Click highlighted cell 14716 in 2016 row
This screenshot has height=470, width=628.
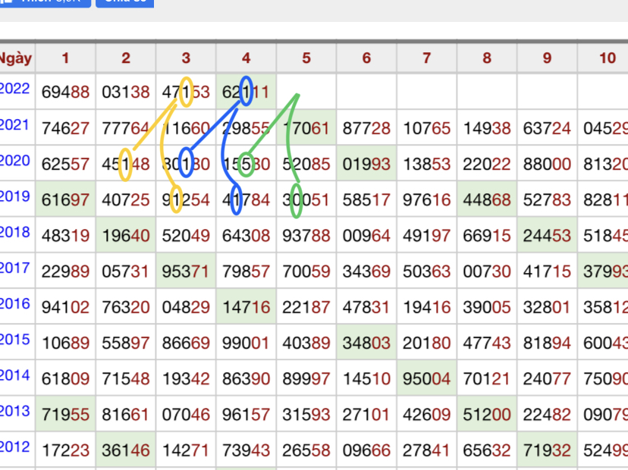tap(246, 308)
